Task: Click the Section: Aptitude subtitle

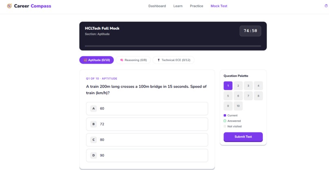Action: click(x=97, y=34)
